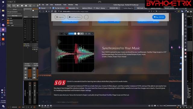Open Bitwig's FILE menu button
Viewport: 193px width, 109px height.
(x=9, y=6)
